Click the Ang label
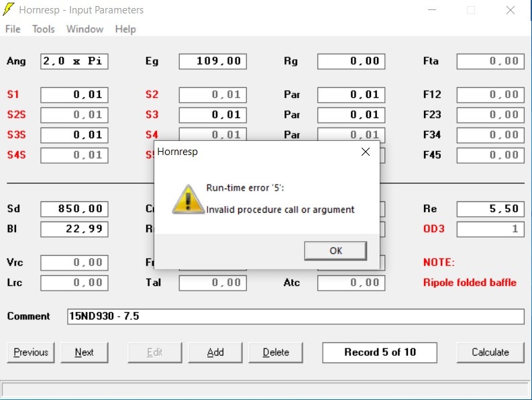 16,61
